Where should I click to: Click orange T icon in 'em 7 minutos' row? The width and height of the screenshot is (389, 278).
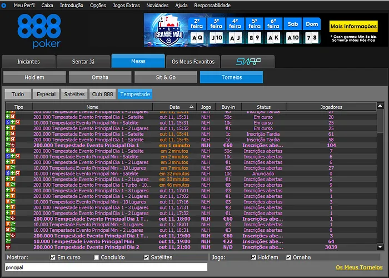pos(8,168)
